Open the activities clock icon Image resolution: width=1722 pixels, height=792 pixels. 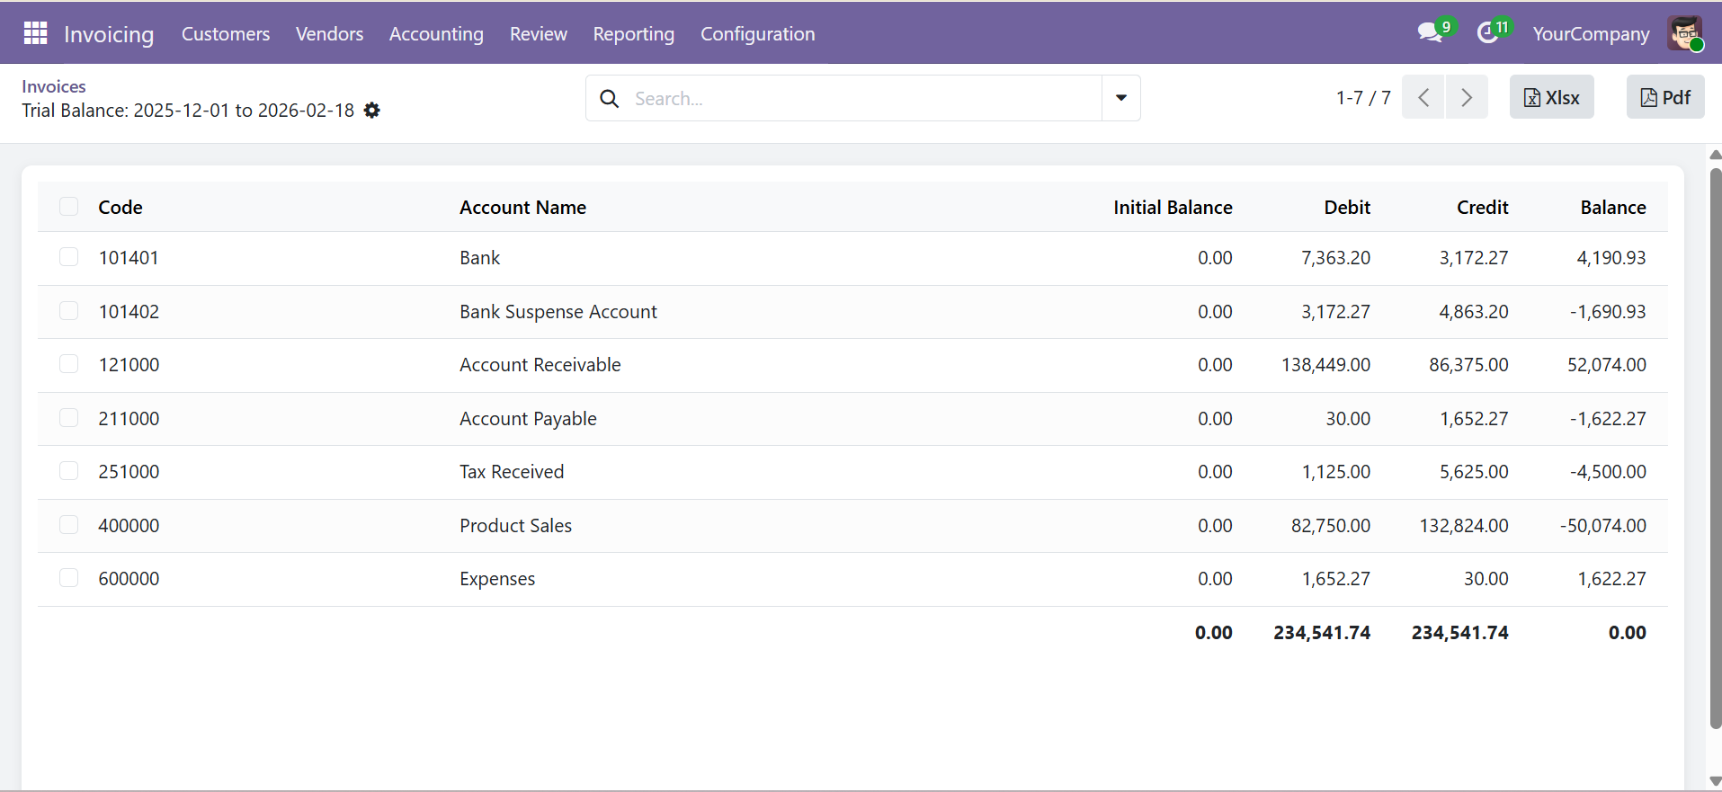1488,33
